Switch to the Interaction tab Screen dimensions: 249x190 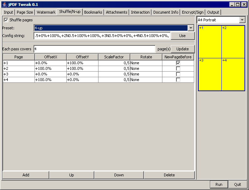pyautogui.click(x=140, y=12)
